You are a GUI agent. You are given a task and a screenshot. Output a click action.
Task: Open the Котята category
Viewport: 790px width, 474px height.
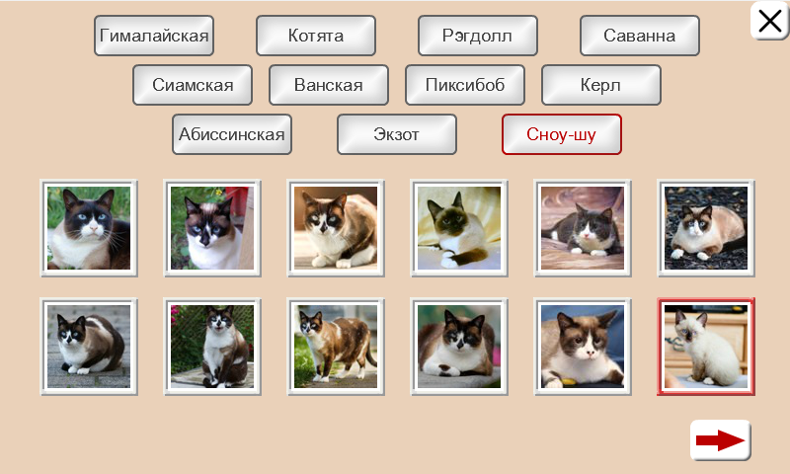(316, 36)
